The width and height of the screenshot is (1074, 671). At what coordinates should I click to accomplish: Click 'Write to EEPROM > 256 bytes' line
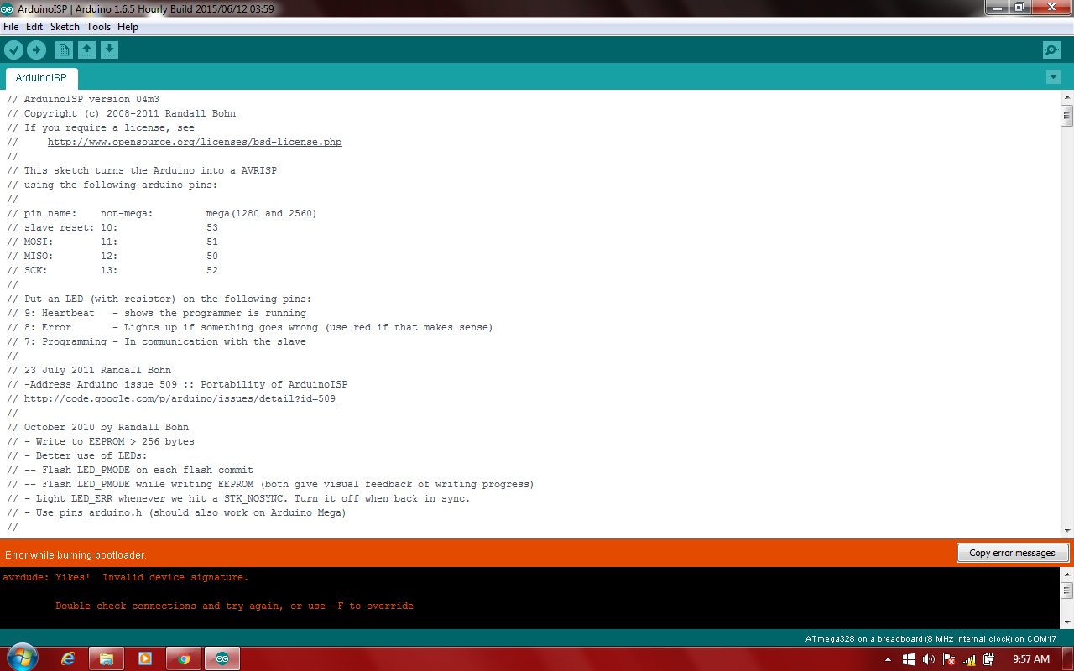101,441
